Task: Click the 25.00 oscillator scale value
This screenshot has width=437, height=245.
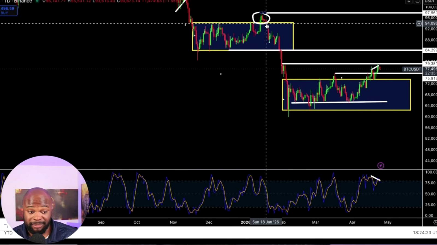Action: (x=430, y=205)
